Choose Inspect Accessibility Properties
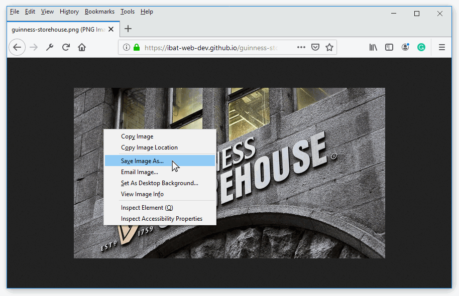This screenshot has height=296, width=459. (x=160, y=219)
